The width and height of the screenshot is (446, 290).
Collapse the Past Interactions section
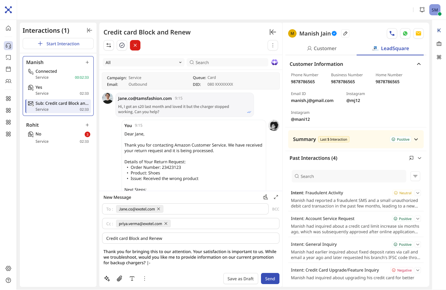click(x=420, y=158)
